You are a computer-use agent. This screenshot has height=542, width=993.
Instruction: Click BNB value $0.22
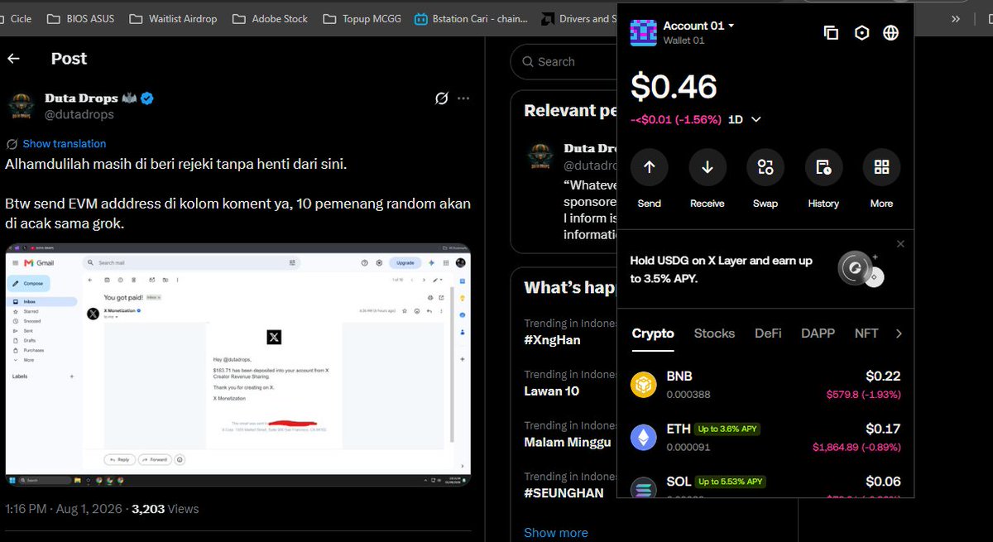tap(883, 376)
